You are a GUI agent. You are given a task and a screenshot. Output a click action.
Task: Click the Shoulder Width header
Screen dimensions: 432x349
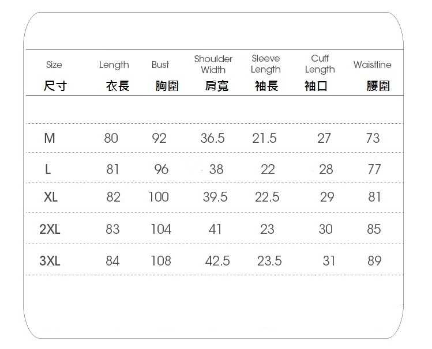point(213,65)
